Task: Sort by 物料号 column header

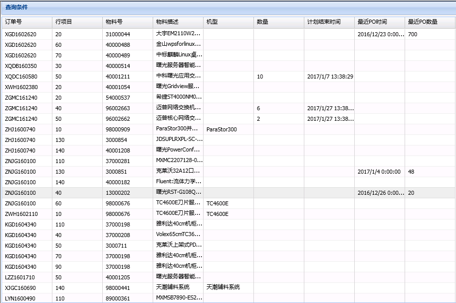Action: (x=127, y=22)
